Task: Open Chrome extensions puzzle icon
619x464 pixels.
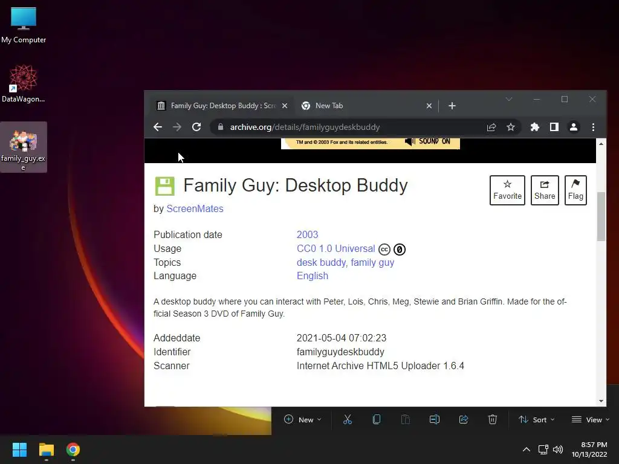Action: tap(535, 127)
